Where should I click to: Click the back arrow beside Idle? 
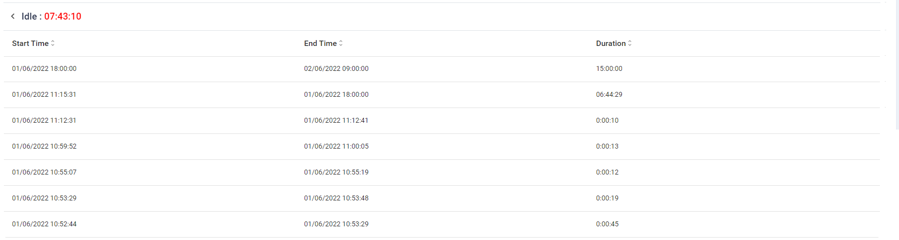[x=13, y=16]
